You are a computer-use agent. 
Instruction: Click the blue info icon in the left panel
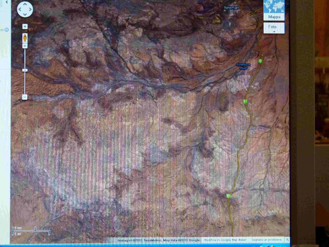coord(7,30)
